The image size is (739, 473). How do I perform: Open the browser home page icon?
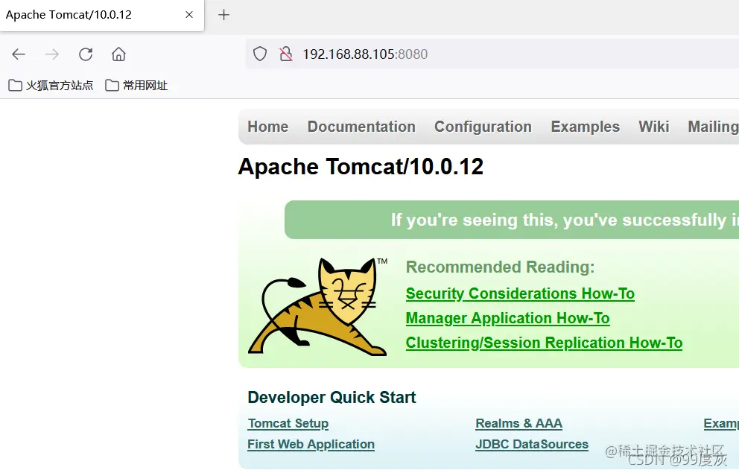118,54
